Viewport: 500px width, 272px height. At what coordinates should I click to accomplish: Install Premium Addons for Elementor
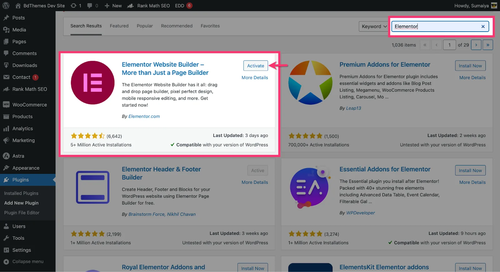pyautogui.click(x=470, y=66)
